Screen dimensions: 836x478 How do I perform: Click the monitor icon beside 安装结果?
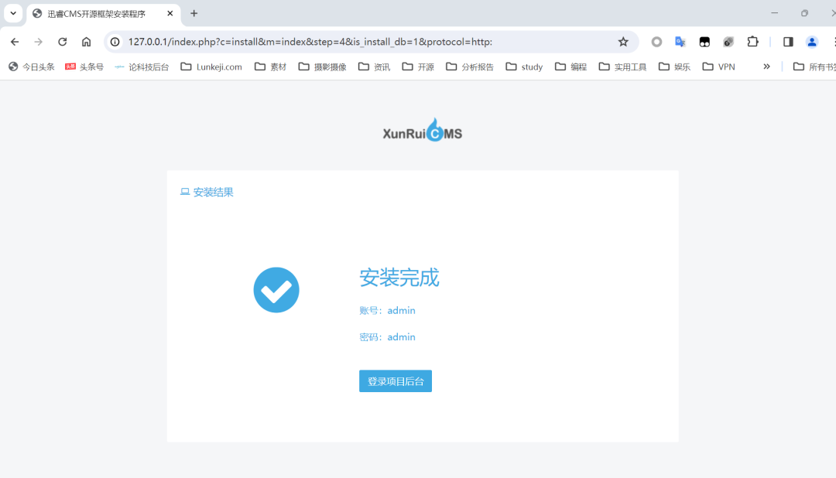pos(183,191)
